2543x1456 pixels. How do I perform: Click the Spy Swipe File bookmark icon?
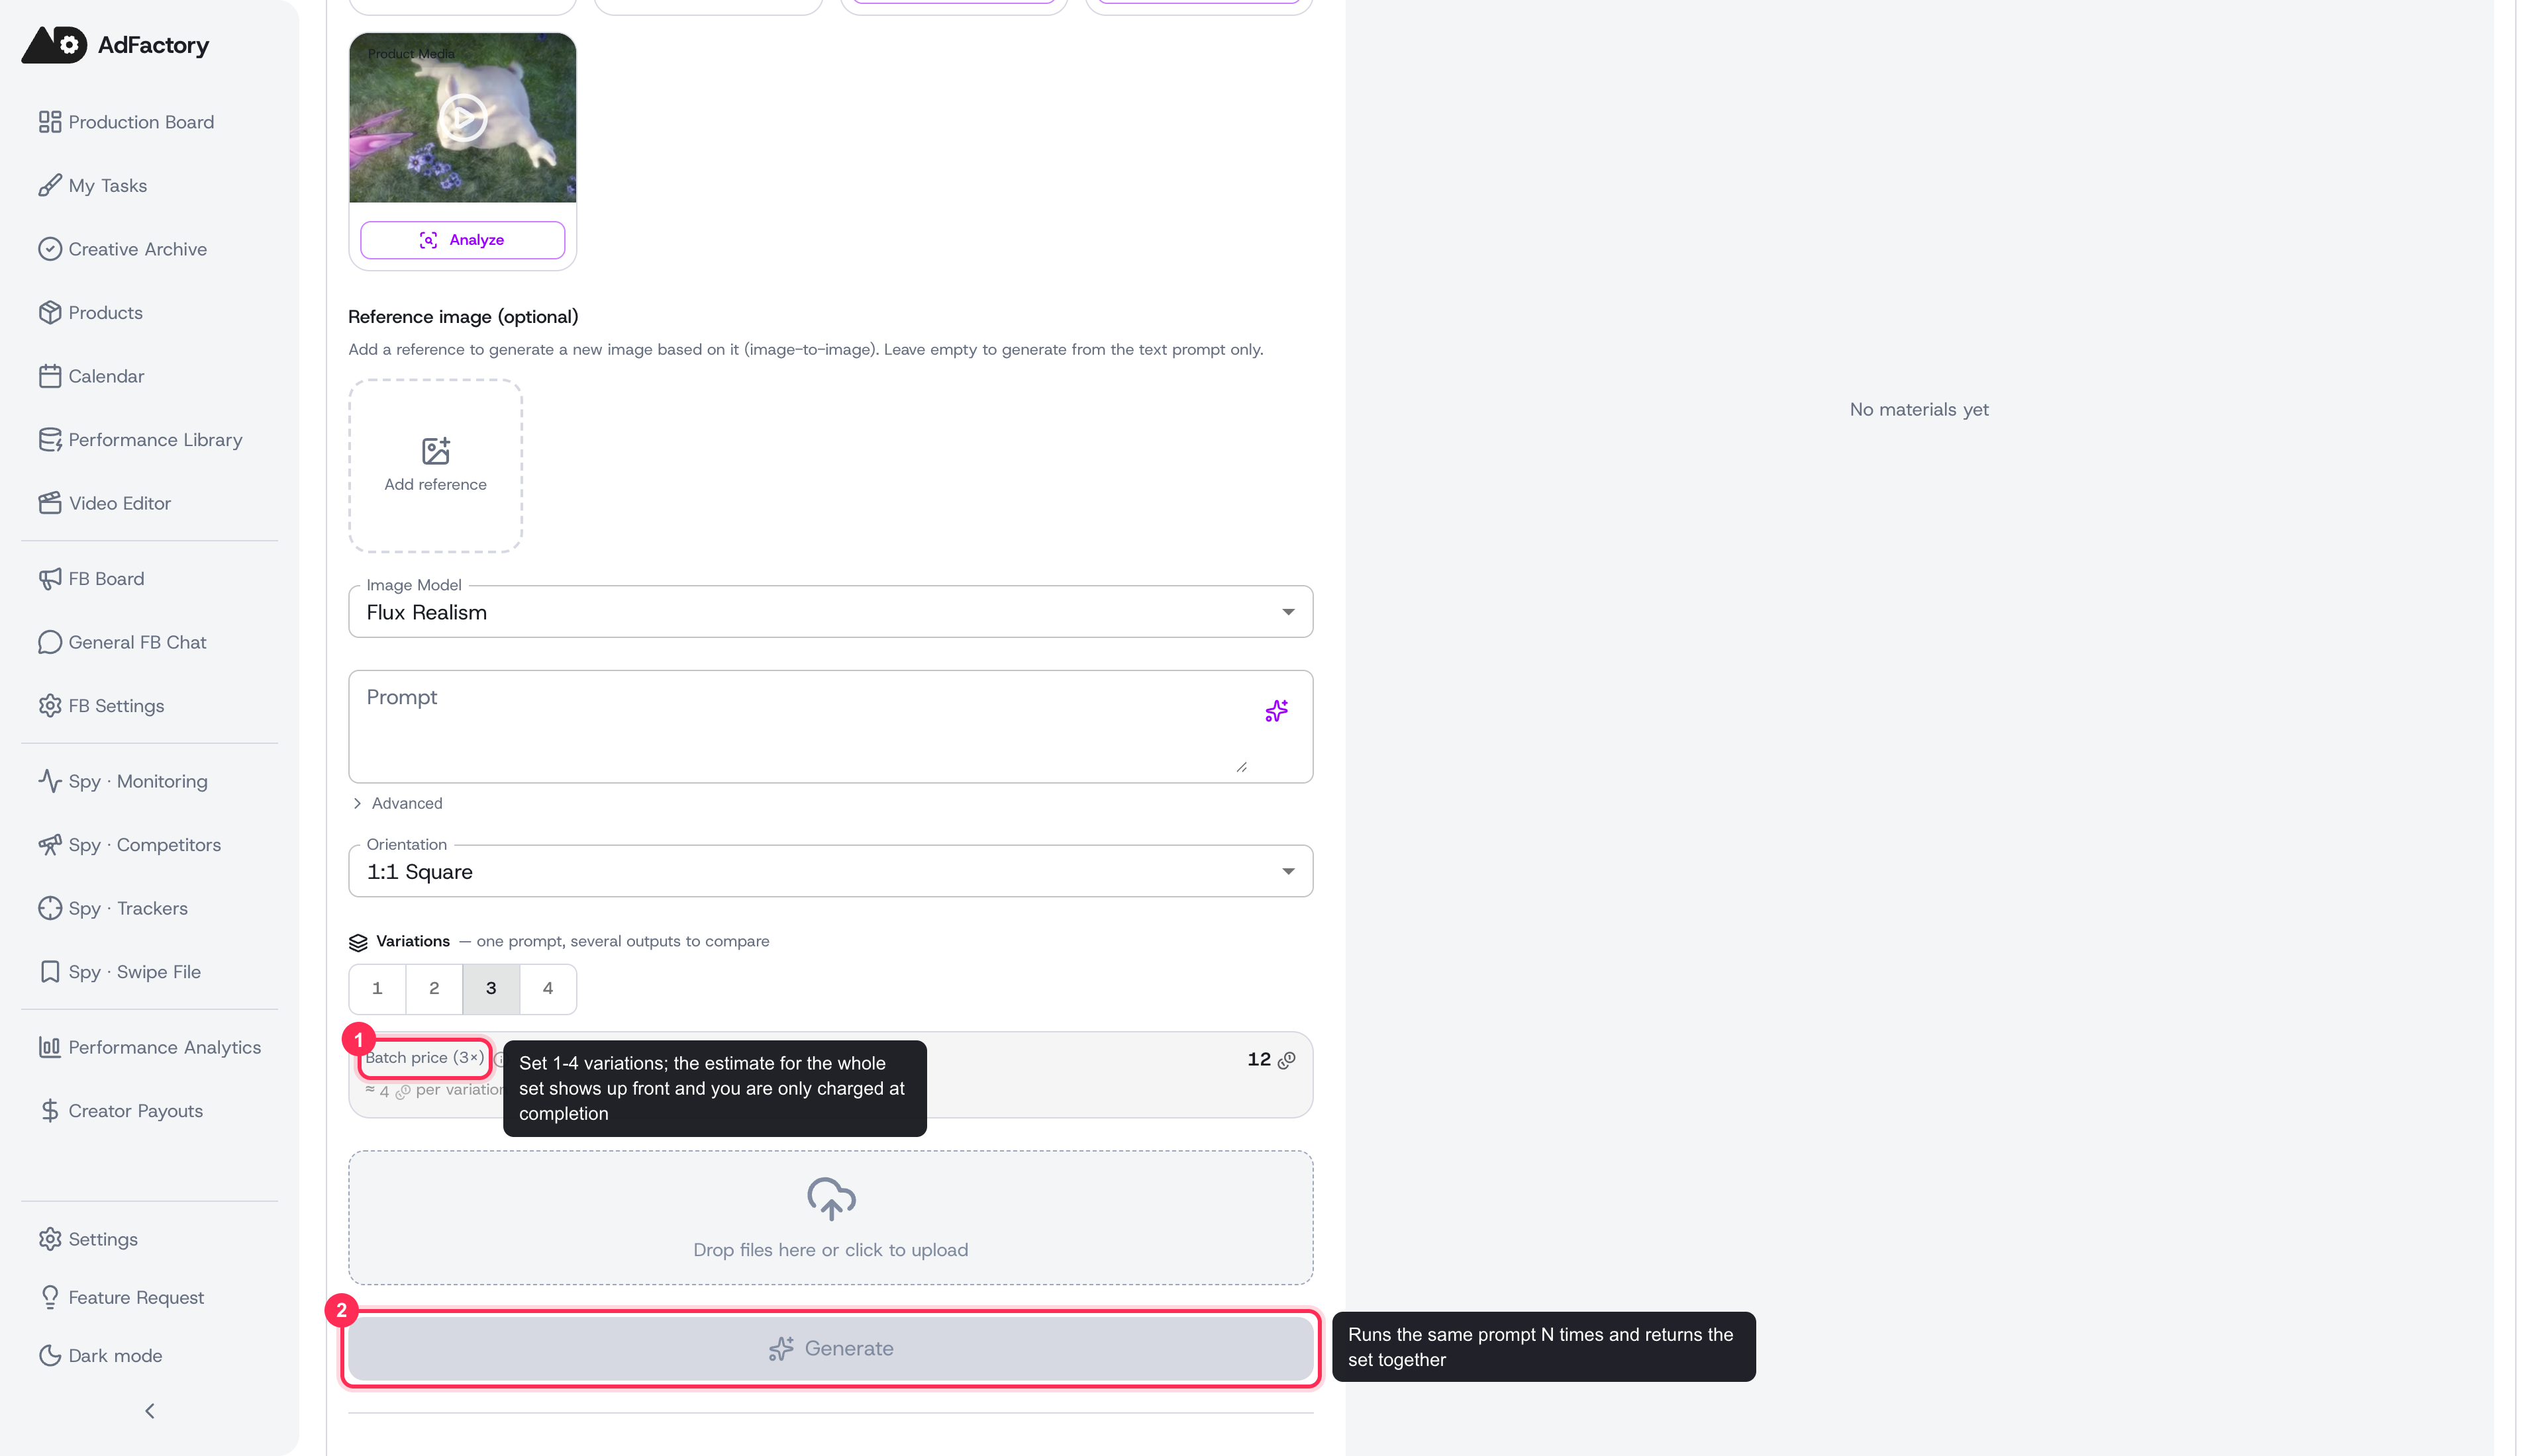pyautogui.click(x=50, y=972)
